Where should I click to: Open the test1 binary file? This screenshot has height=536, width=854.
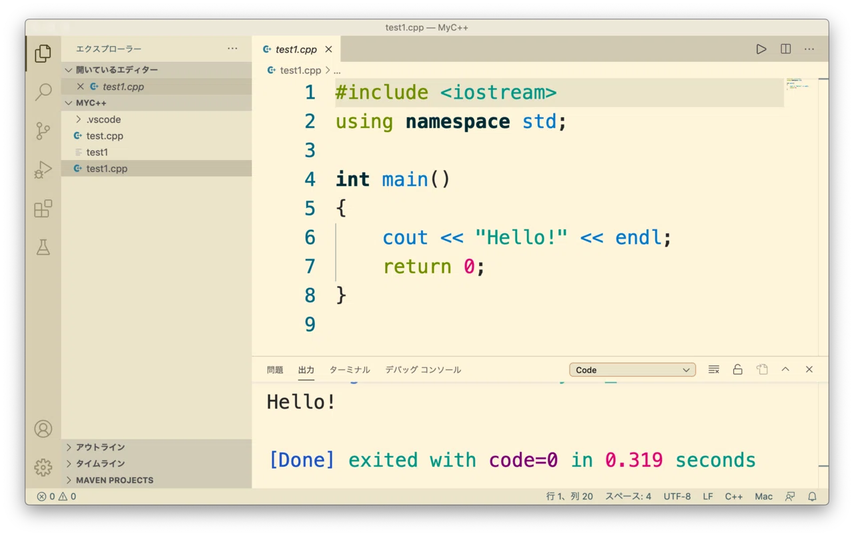157,153
